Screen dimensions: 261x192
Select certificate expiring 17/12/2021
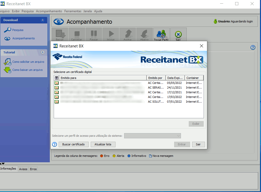click(129, 92)
